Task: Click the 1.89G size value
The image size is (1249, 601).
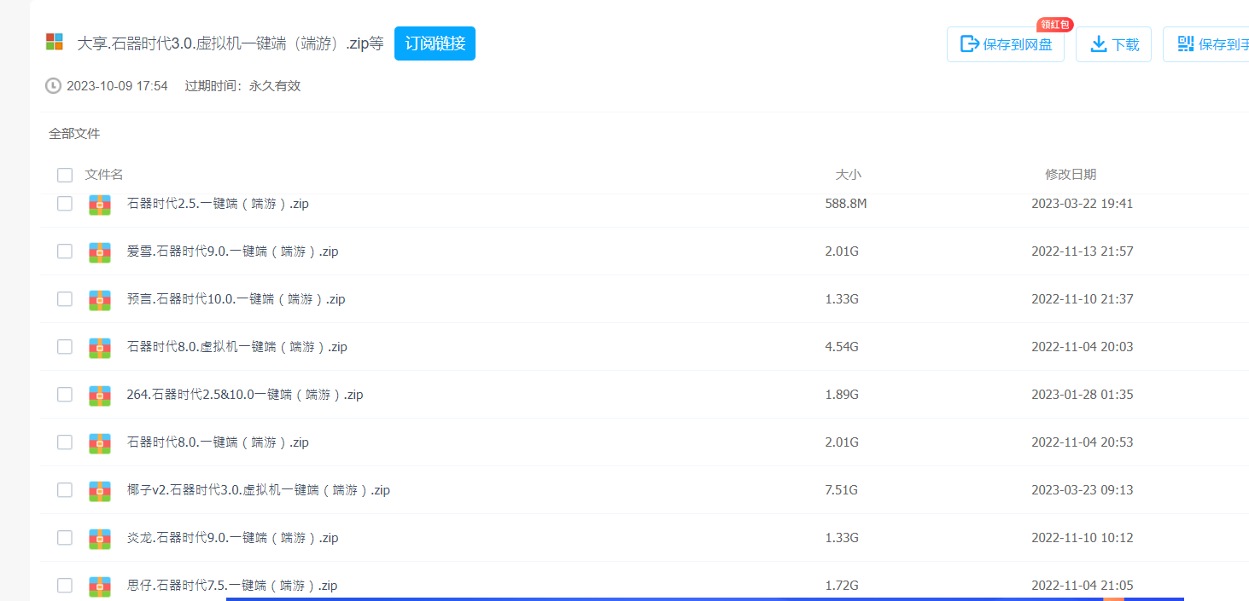Action: [x=842, y=395]
